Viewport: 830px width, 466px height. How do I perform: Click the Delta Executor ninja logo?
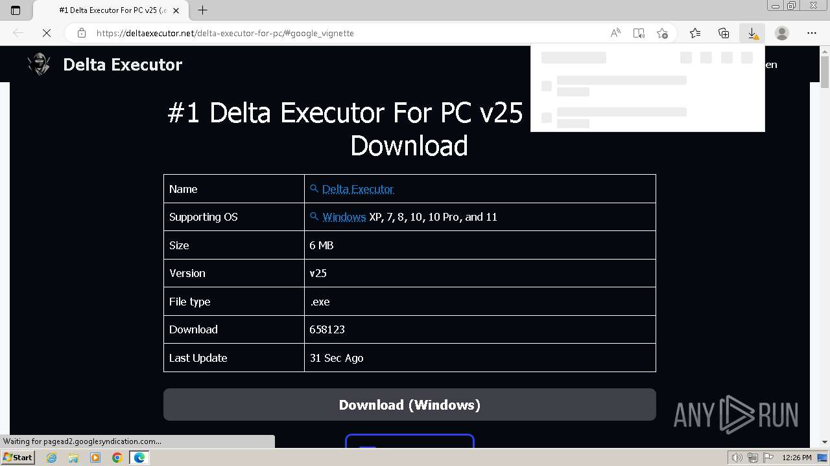tap(39, 64)
